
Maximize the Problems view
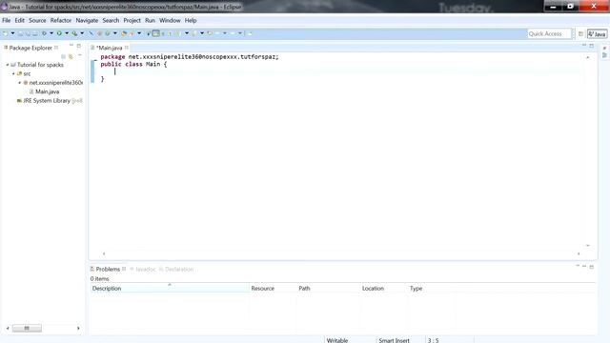(x=591, y=267)
